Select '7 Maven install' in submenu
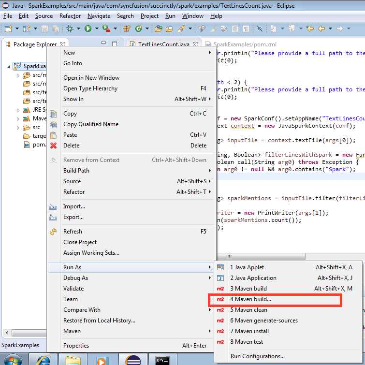The height and width of the screenshot is (365, 365). click(288, 331)
